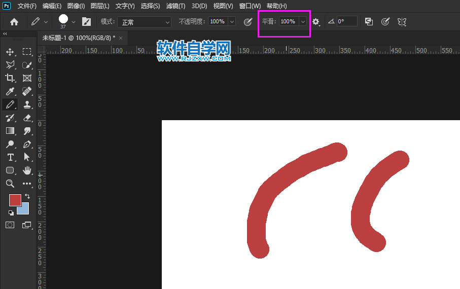Choose the Crop tool
460x289 pixels.
pyautogui.click(x=10, y=78)
